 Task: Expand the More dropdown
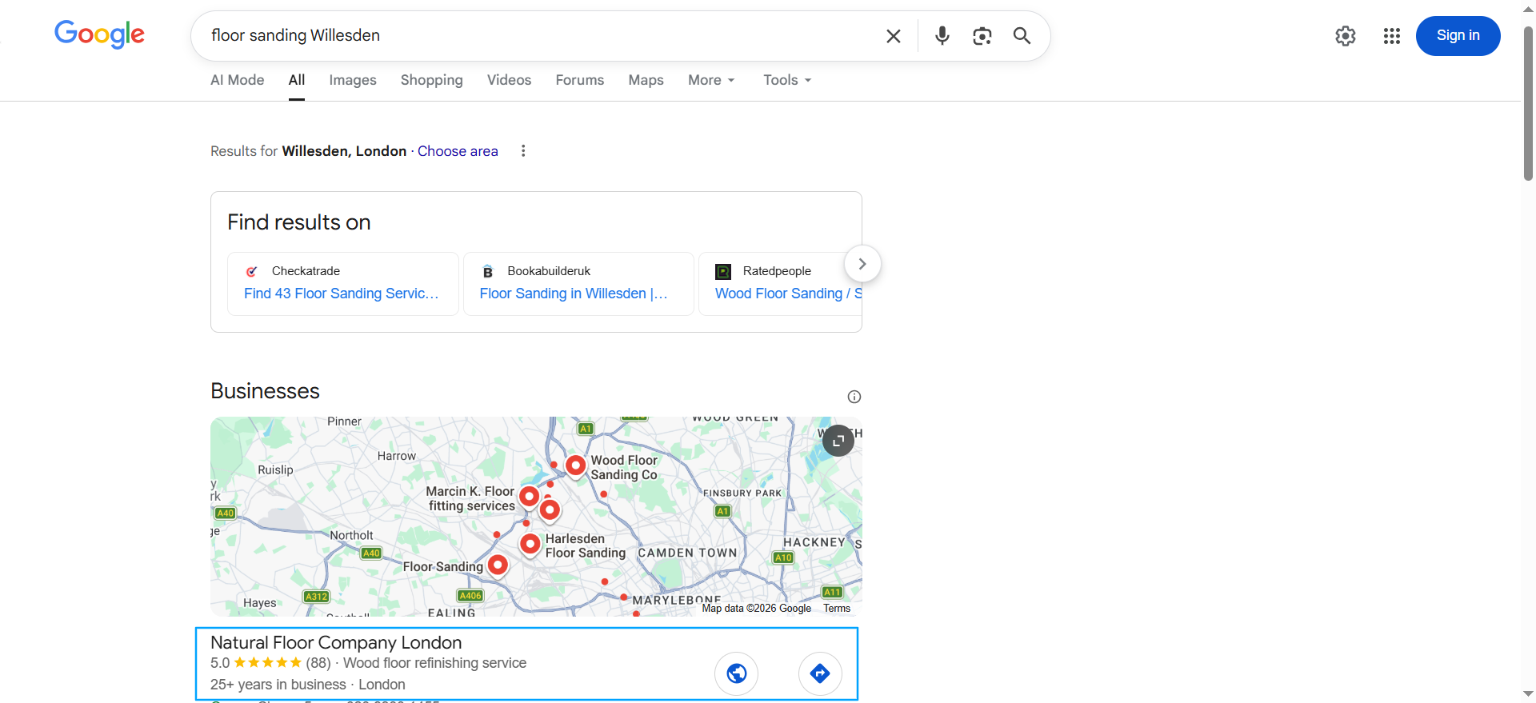[711, 80]
